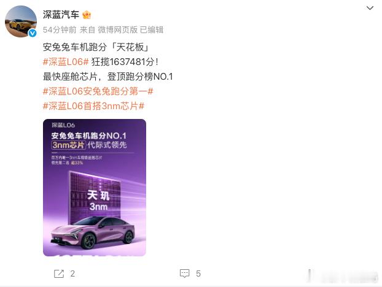The height and width of the screenshot is (287, 382).
Task: Click the blue verified V badge
Action: (x=33, y=33)
